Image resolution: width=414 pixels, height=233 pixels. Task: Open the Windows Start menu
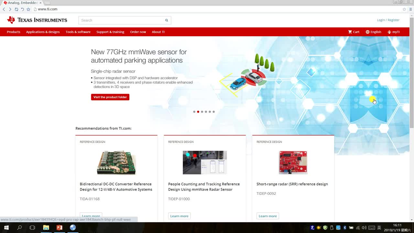tap(6, 227)
